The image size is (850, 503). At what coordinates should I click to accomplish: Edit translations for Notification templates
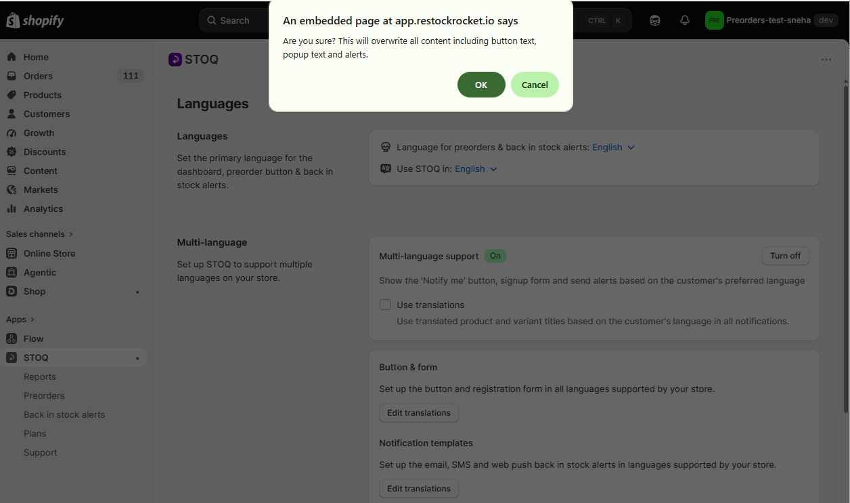(x=419, y=489)
